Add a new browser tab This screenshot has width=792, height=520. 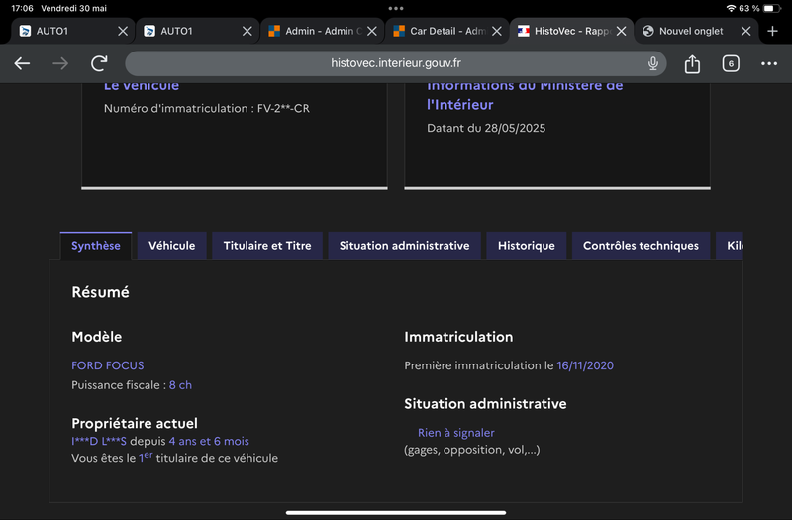pos(772,31)
